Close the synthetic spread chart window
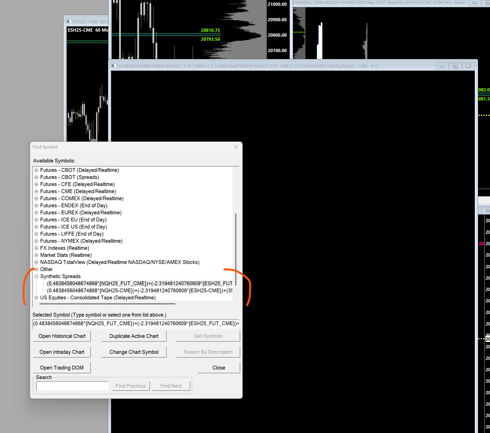This screenshot has height=433, width=490. pos(468,66)
